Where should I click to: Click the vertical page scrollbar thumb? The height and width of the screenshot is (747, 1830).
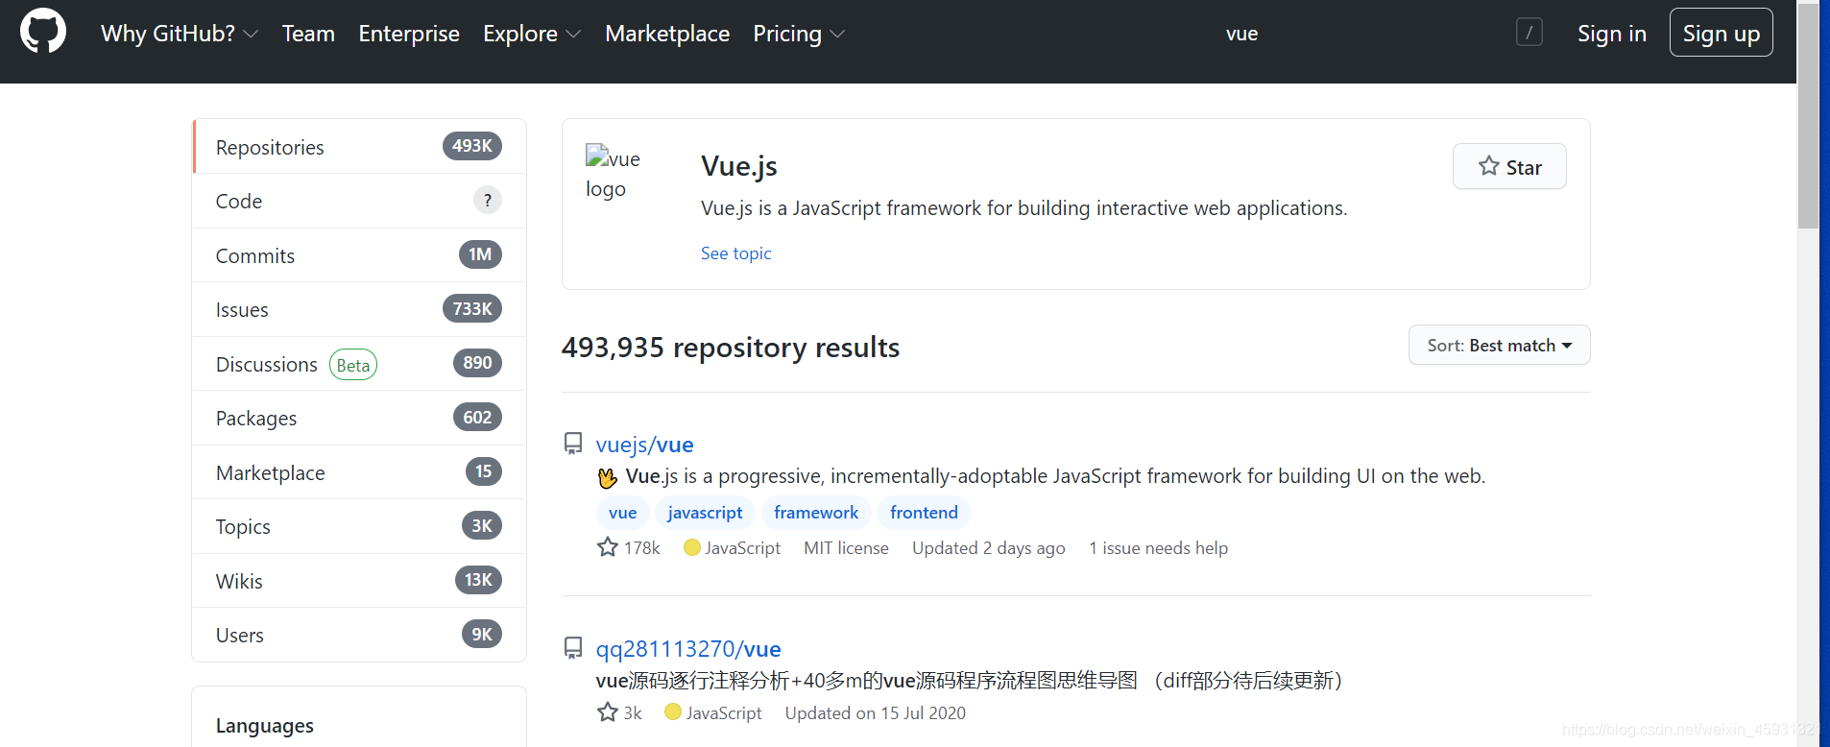click(x=1808, y=115)
